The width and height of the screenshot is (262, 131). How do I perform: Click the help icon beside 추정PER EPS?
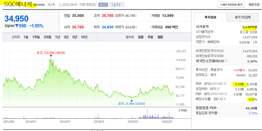pyautogui.click(x=218, y=89)
